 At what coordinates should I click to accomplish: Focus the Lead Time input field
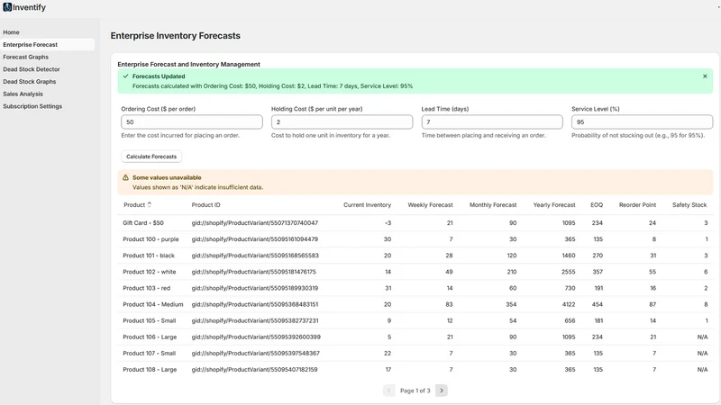(x=492, y=122)
